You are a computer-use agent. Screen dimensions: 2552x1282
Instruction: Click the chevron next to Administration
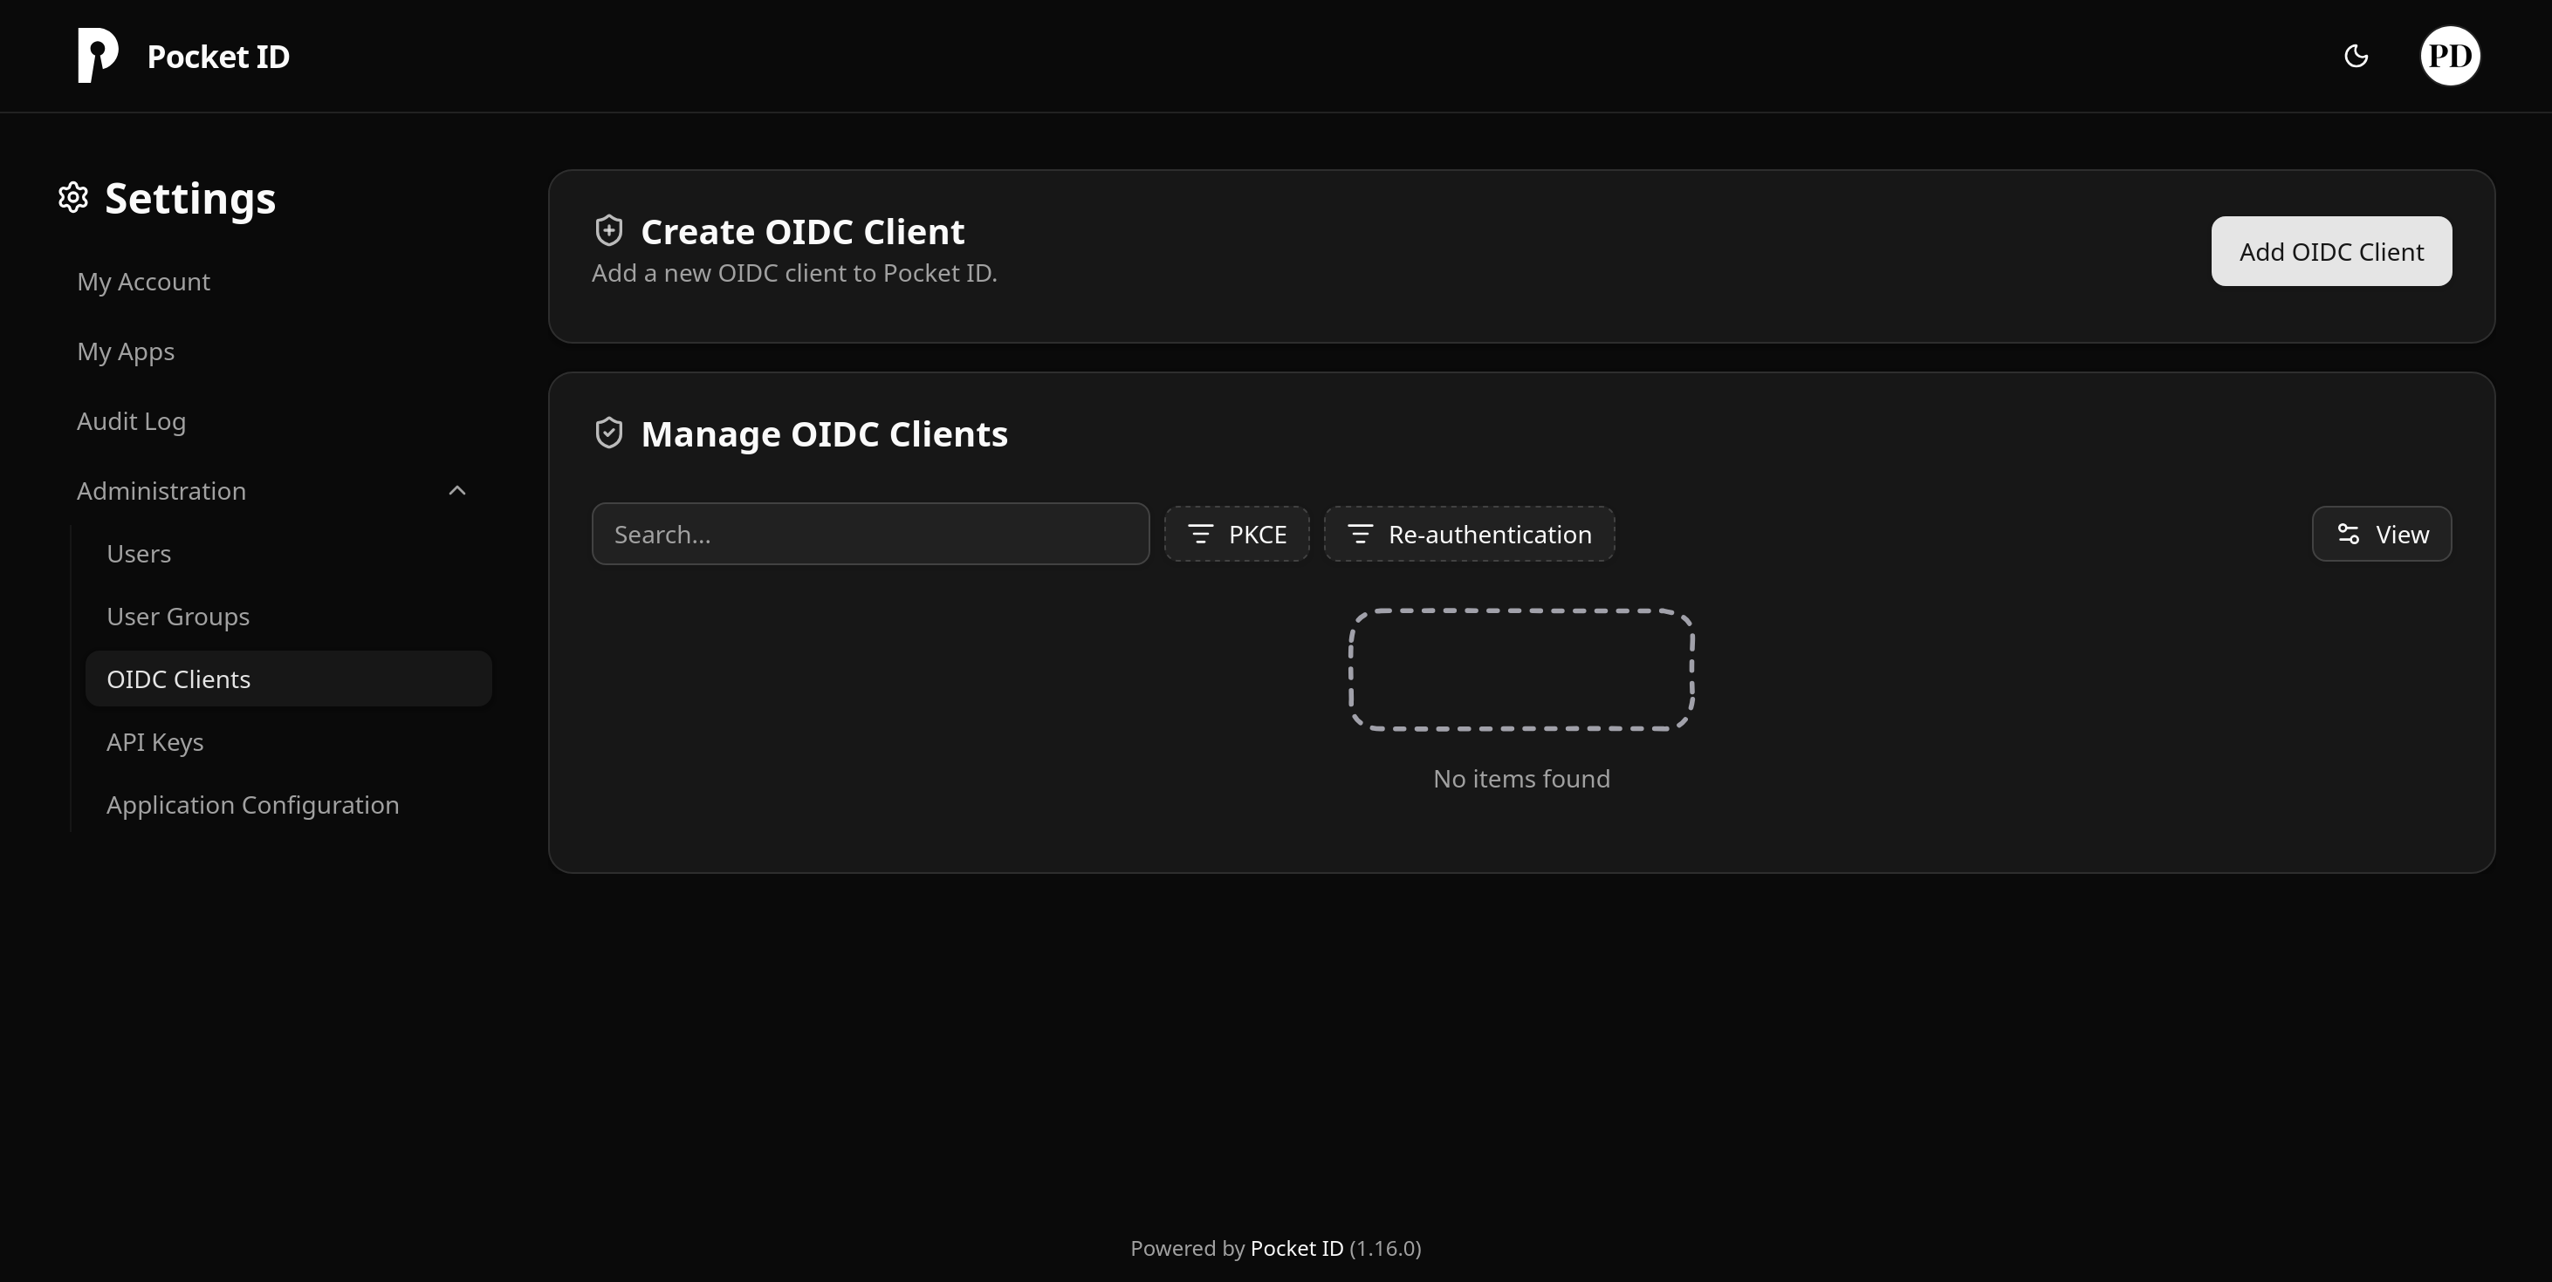click(x=456, y=490)
